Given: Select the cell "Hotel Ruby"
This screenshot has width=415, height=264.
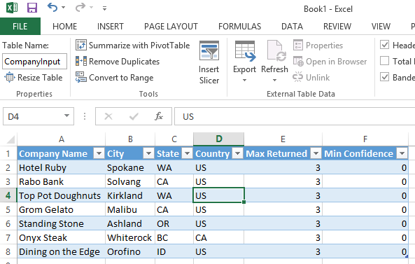Looking at the screenshot, I should tap(62, 167).
